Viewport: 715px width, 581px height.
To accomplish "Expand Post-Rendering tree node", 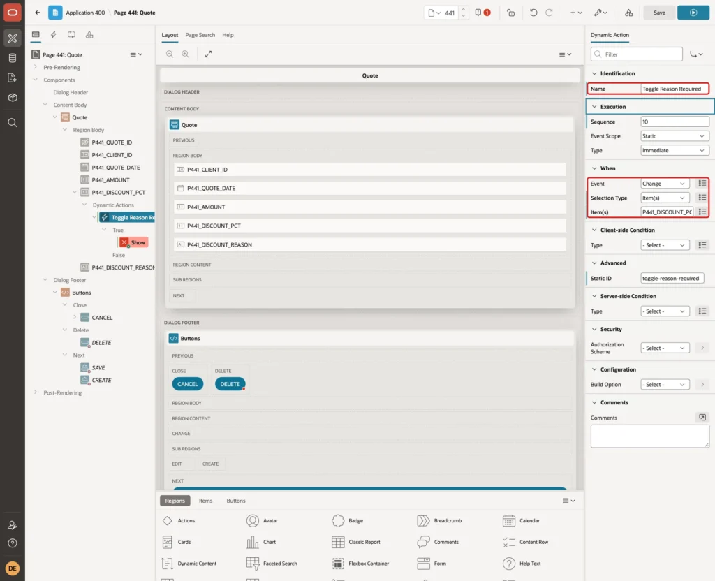I will [35, 392].
